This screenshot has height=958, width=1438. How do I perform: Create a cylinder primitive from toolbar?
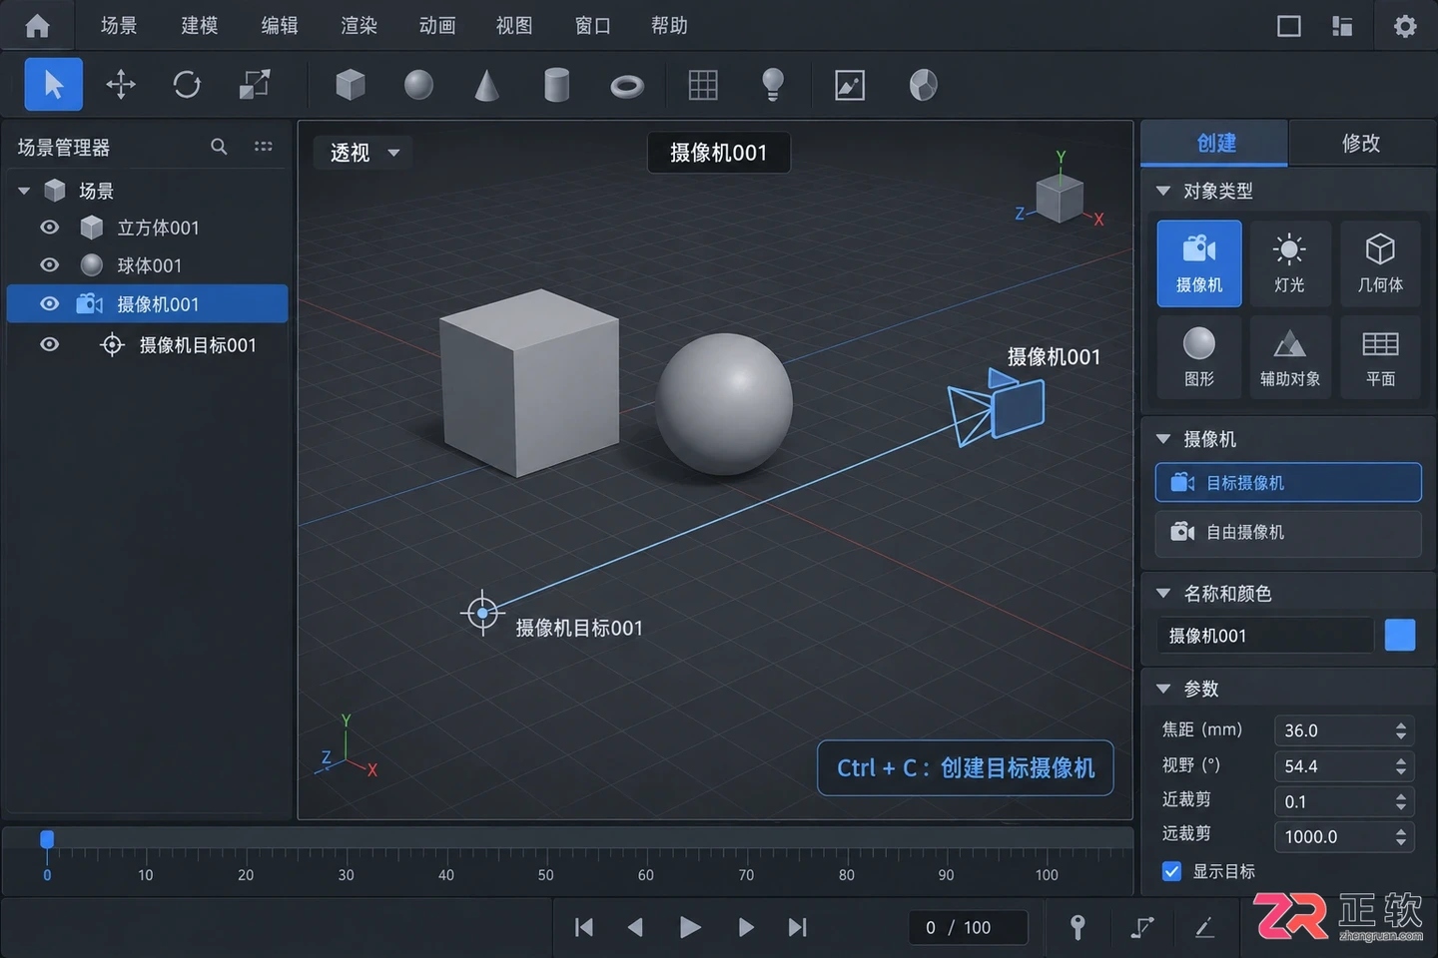click(557, 85)
